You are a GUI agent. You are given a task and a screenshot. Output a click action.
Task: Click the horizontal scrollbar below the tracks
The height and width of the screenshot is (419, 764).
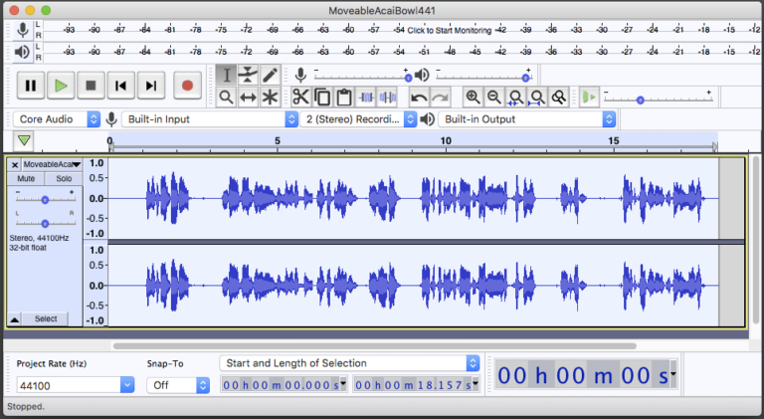(374, 346)
